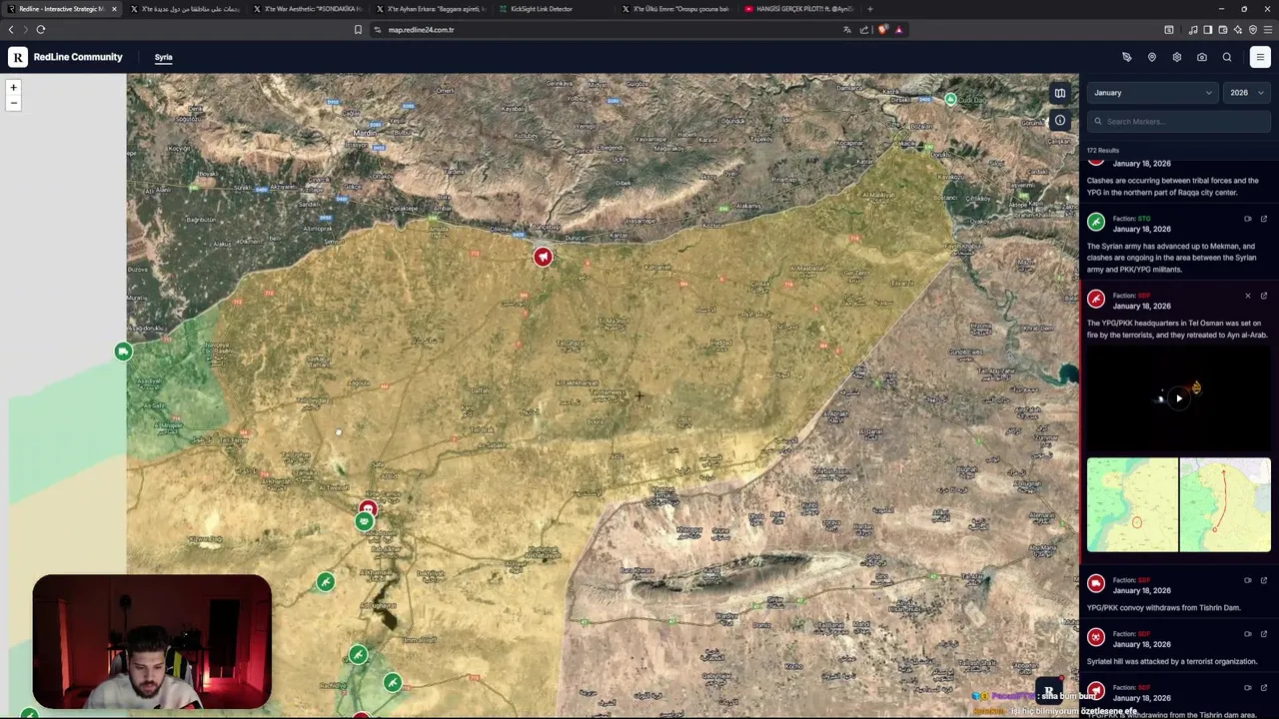The width and height of the screenshot is (1279, 719).
Task: Focus the Search Markers input field
Action: tap(1179, 122)
